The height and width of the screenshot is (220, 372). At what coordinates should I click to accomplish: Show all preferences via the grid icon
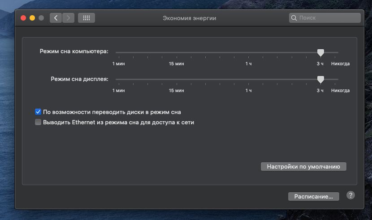87,18
